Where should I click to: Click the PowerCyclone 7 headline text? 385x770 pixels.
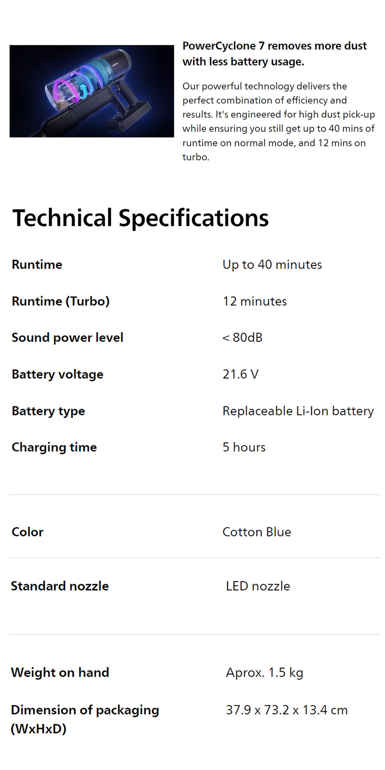tap(274, 54)
